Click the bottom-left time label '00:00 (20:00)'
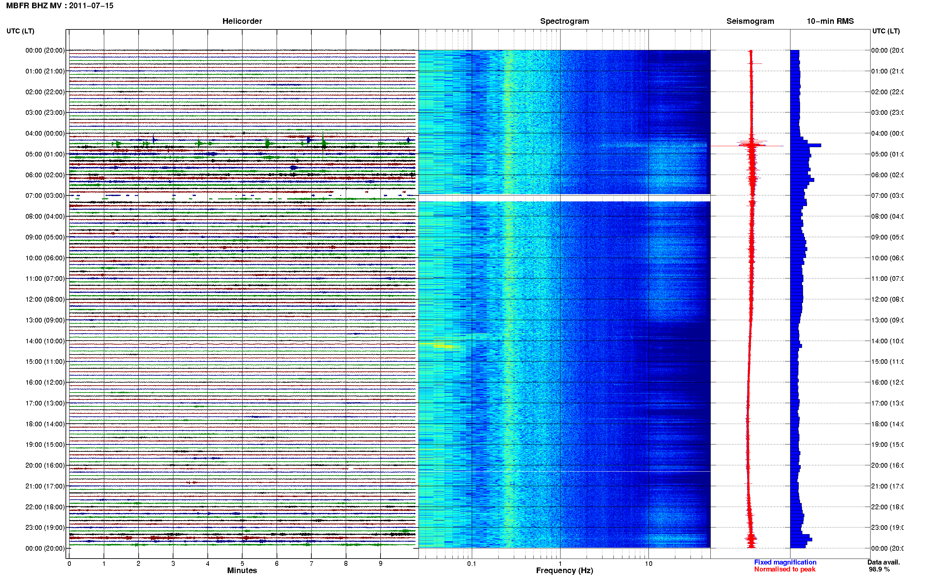 click(x=45, y=548)
